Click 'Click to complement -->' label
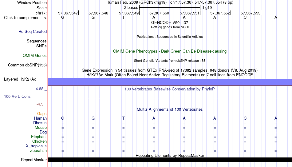Screen dimensions: 292x167 (x=25, y=18)
